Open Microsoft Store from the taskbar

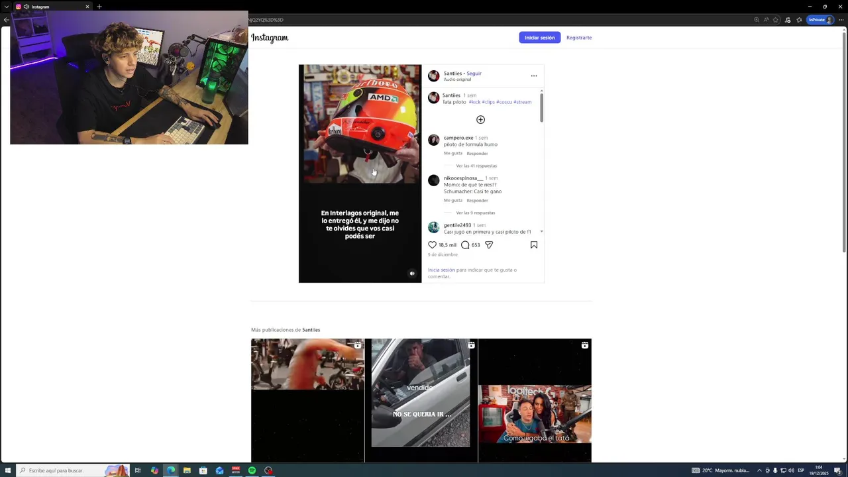tap(203, 470)
